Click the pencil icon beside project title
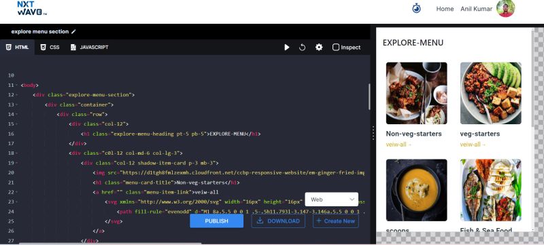Image resolution: width=544 pixels, height=245 pixels. click(73, 31)
